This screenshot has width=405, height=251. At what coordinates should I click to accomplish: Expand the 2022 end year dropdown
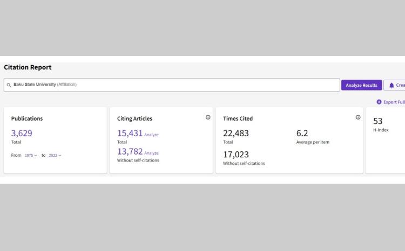55,155
